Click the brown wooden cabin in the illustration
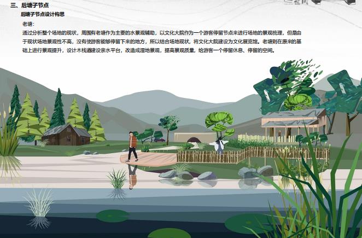362x238 pixels. [x=66, y=135]
